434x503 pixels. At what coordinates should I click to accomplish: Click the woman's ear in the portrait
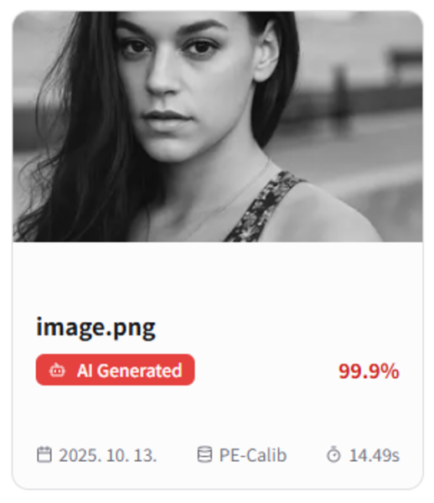pos(267,52)
